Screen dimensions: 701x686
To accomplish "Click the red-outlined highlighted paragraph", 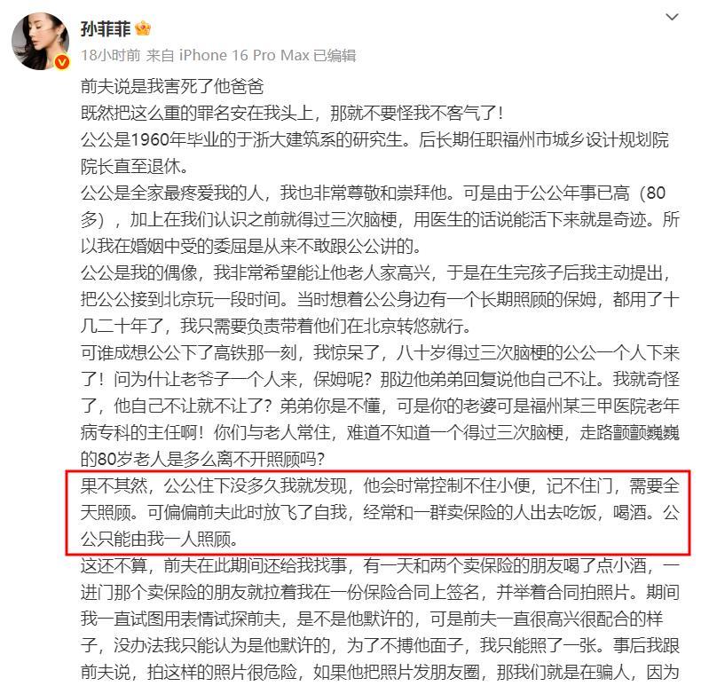I will [378, 512].
